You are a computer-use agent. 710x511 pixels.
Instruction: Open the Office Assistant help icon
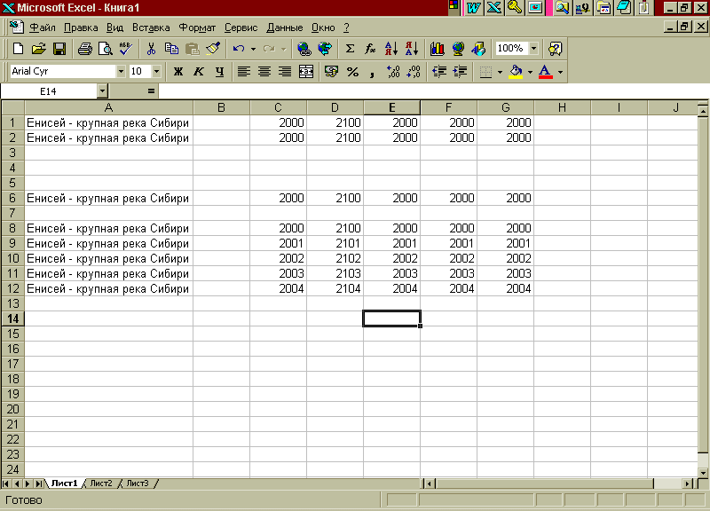coord(555,49)
